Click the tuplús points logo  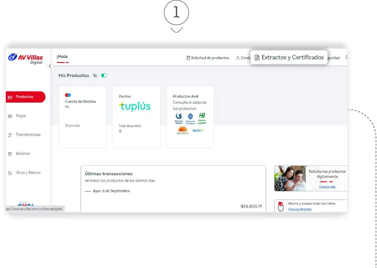(135, 107)
